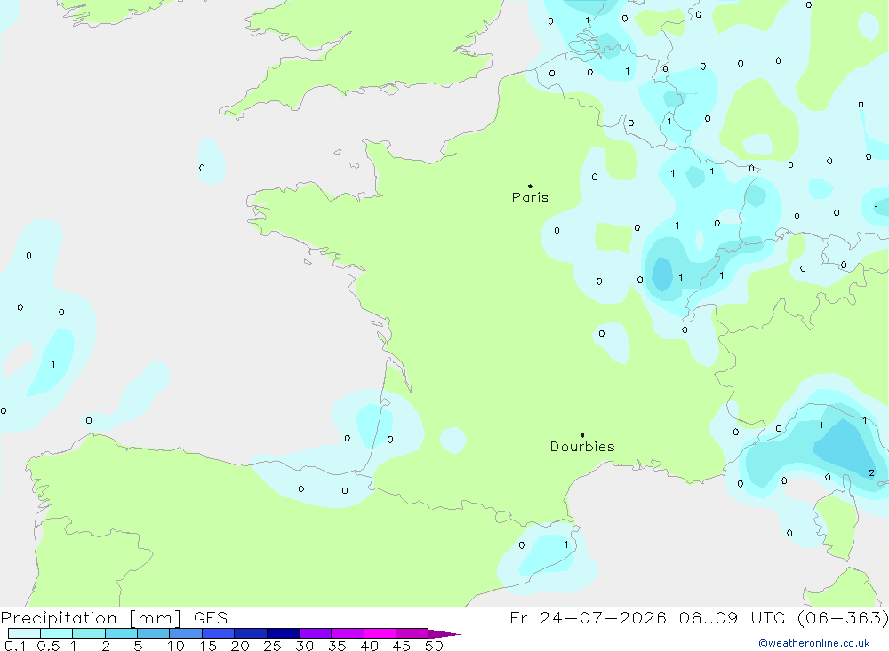889x651 pixels.
Task: Click the '(06+363)' forecast offset text
Action: pyautogui.click(x=843, y=617)
